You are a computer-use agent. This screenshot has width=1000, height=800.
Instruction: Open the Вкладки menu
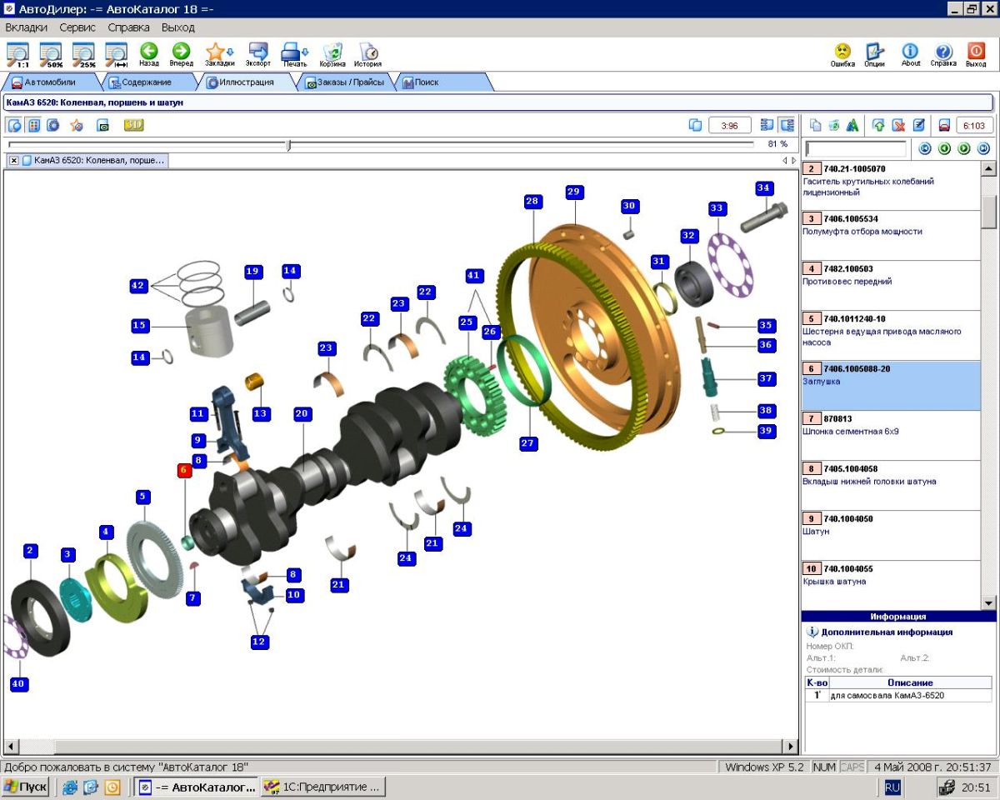point(26,27)
